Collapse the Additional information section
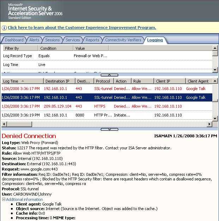Viewport: 219px width, 221px height. (4, 199)
